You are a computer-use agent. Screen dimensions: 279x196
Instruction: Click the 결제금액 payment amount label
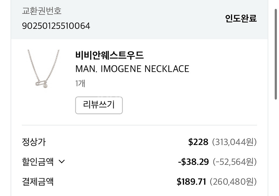pyautogui.click(x=38, y=182)
